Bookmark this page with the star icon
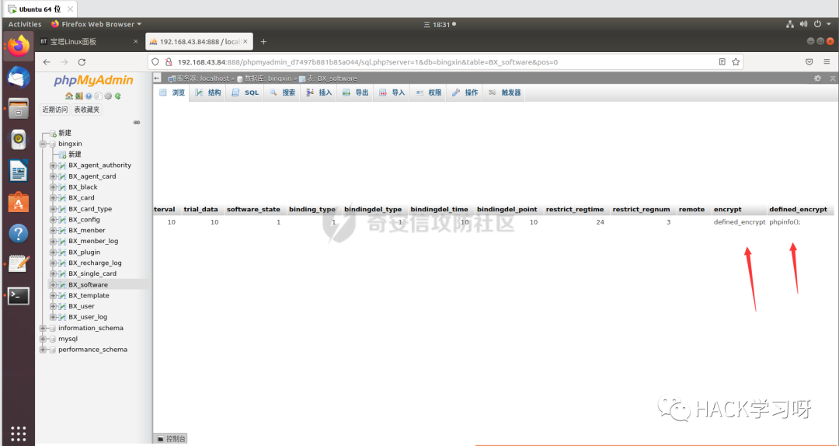The width and height of the screenshot is (839, 446). click(736, 62)
